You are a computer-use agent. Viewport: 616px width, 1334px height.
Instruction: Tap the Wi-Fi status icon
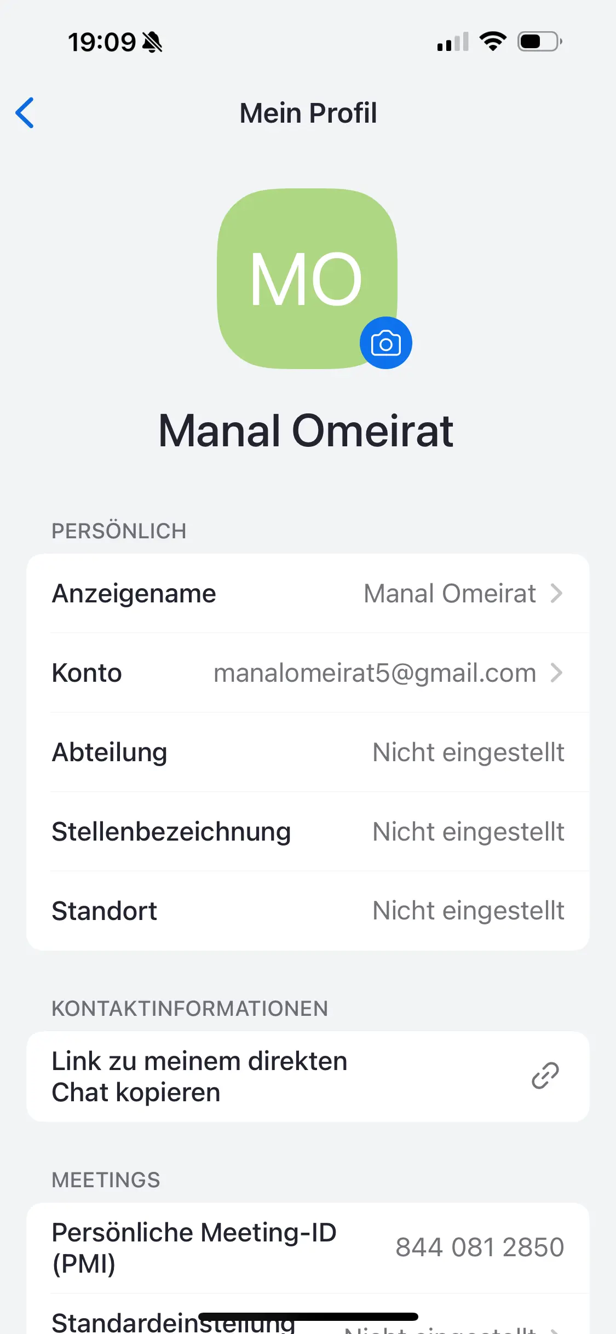(x=493, y=42)
